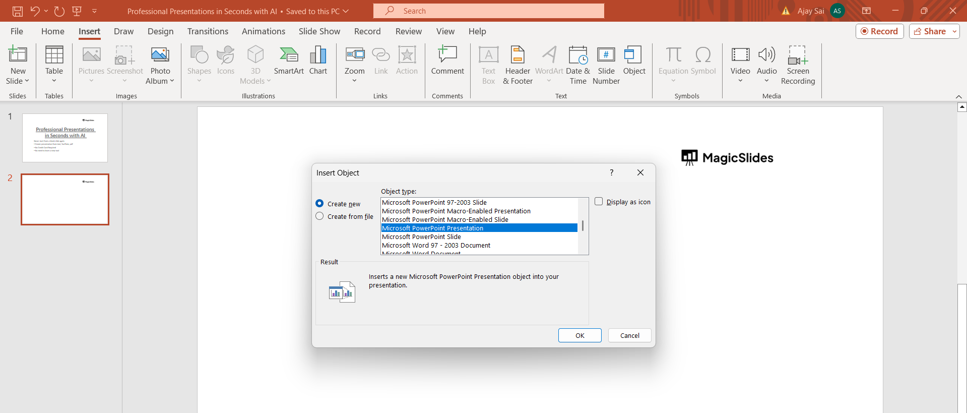
Task: Go to the Transitions tab
Action: click(208, 31)
